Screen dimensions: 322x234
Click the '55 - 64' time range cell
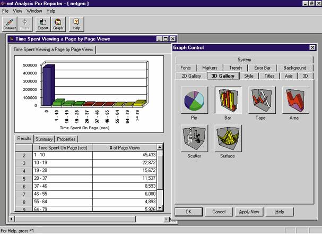pyautogui.click(x=63, y=202)
